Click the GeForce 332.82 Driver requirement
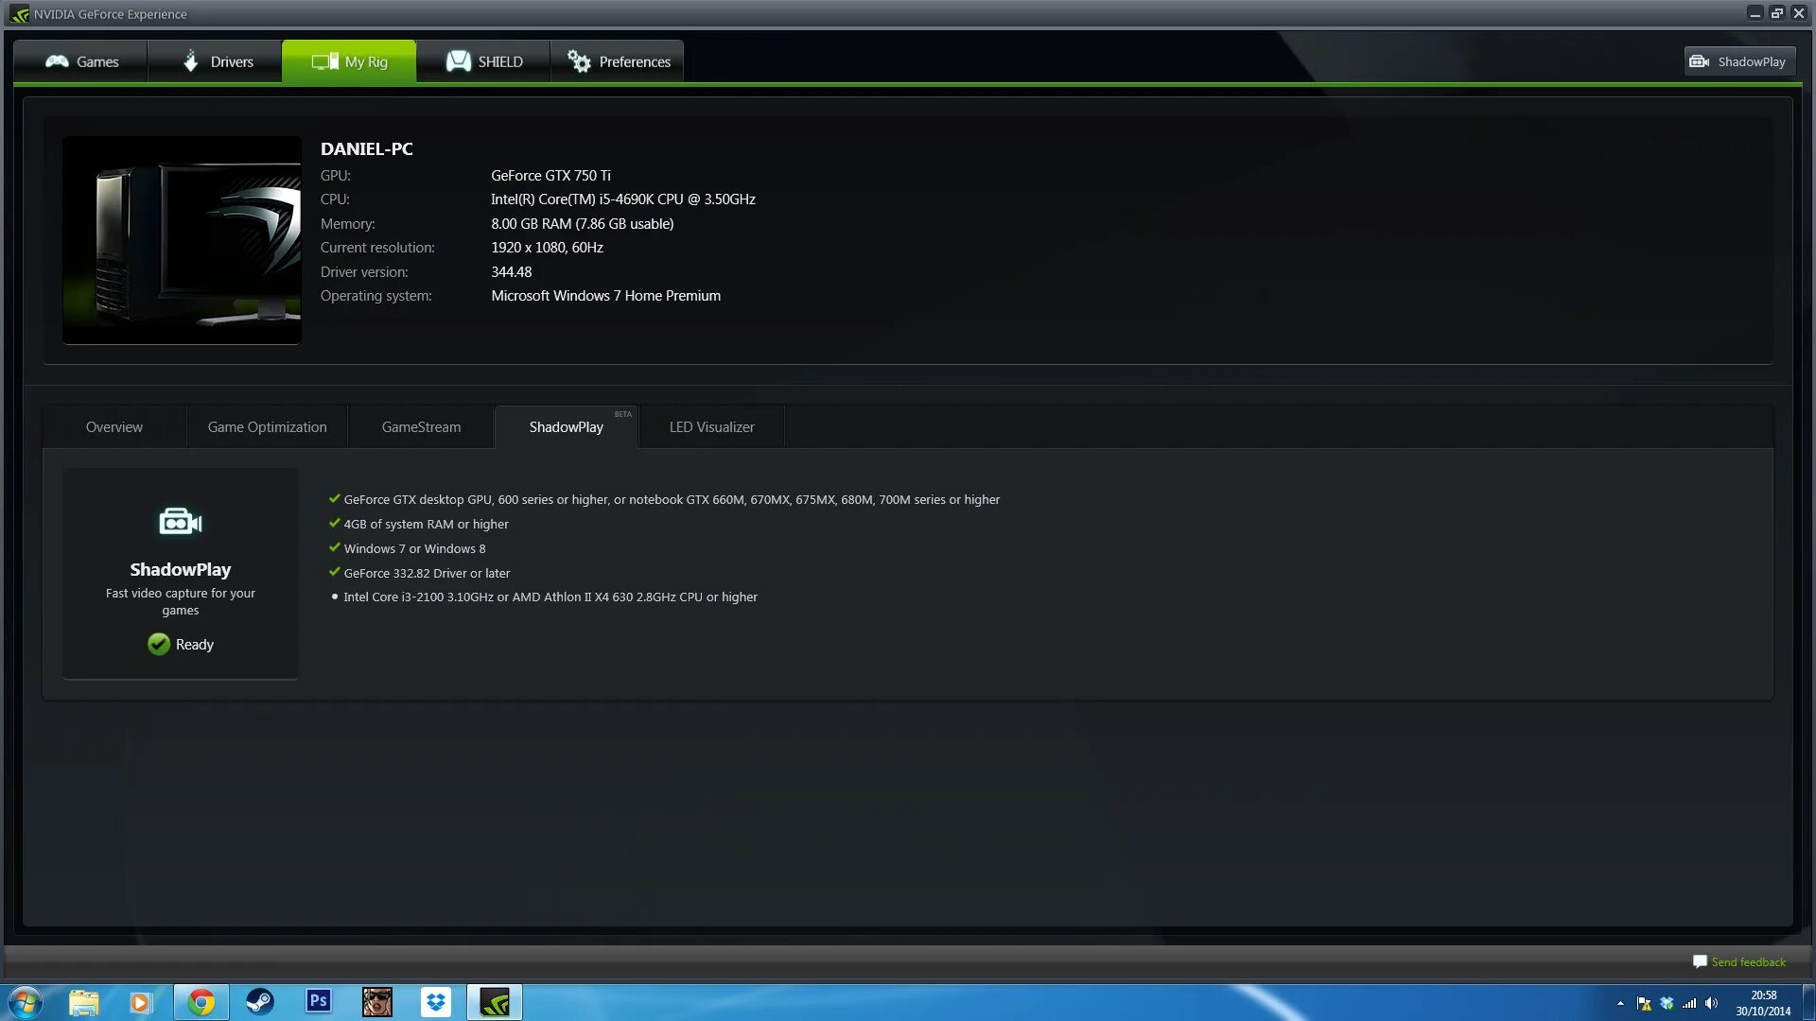 point(427,573)
